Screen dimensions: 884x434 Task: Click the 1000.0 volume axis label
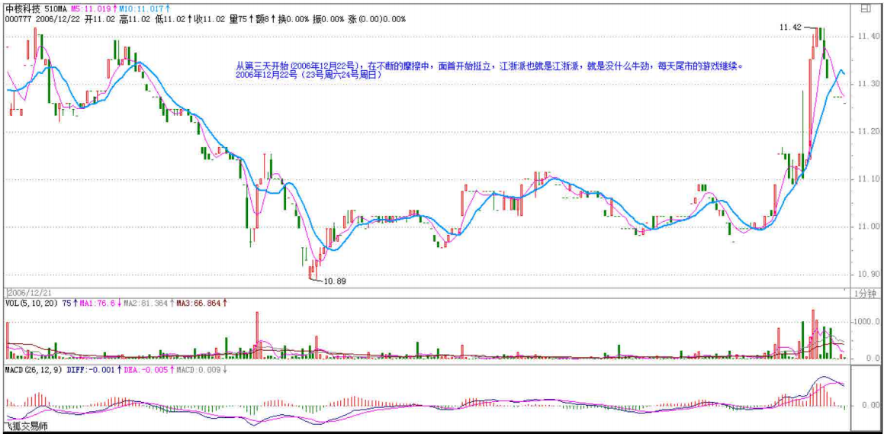pyautogui.click(x=866, y=323)
